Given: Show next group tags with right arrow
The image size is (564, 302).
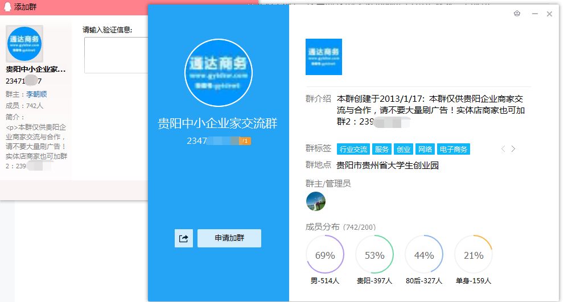Looking at the screenshot, I should pyautogui.click(x=513, y=149).
